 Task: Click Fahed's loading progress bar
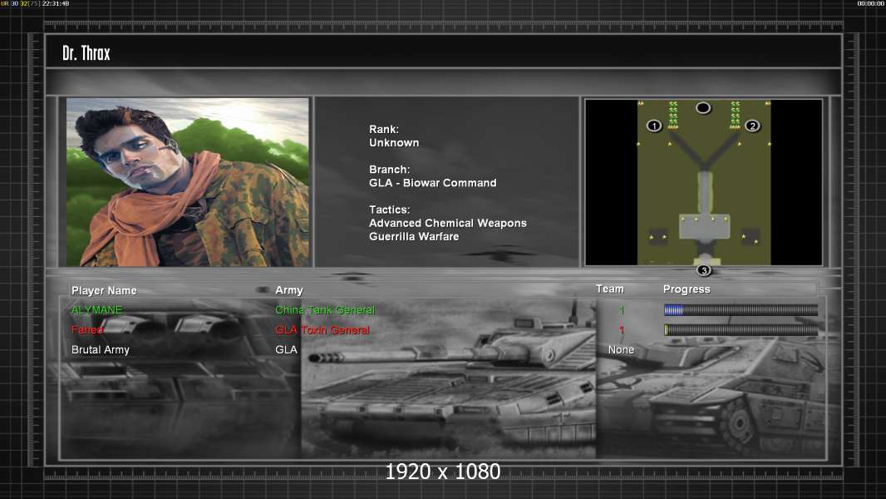point(741,330)
